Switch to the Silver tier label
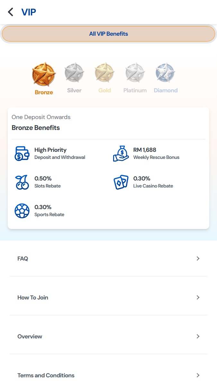The width and height of the screenshot is (217, 386). pyautogui.click(x=74, y=90)
